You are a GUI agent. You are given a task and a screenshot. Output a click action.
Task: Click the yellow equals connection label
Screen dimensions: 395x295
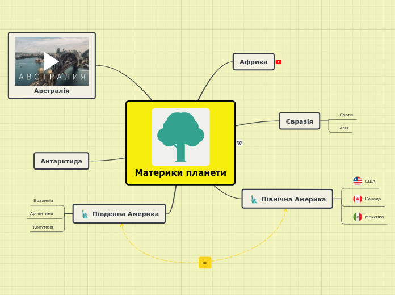(205, 263)
